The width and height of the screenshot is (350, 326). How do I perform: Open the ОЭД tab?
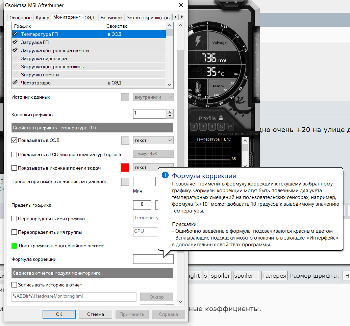pyautogui.click(x=89, y=18)
